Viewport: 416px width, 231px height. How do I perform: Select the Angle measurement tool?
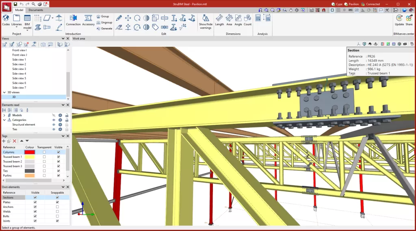click(238, 20)
